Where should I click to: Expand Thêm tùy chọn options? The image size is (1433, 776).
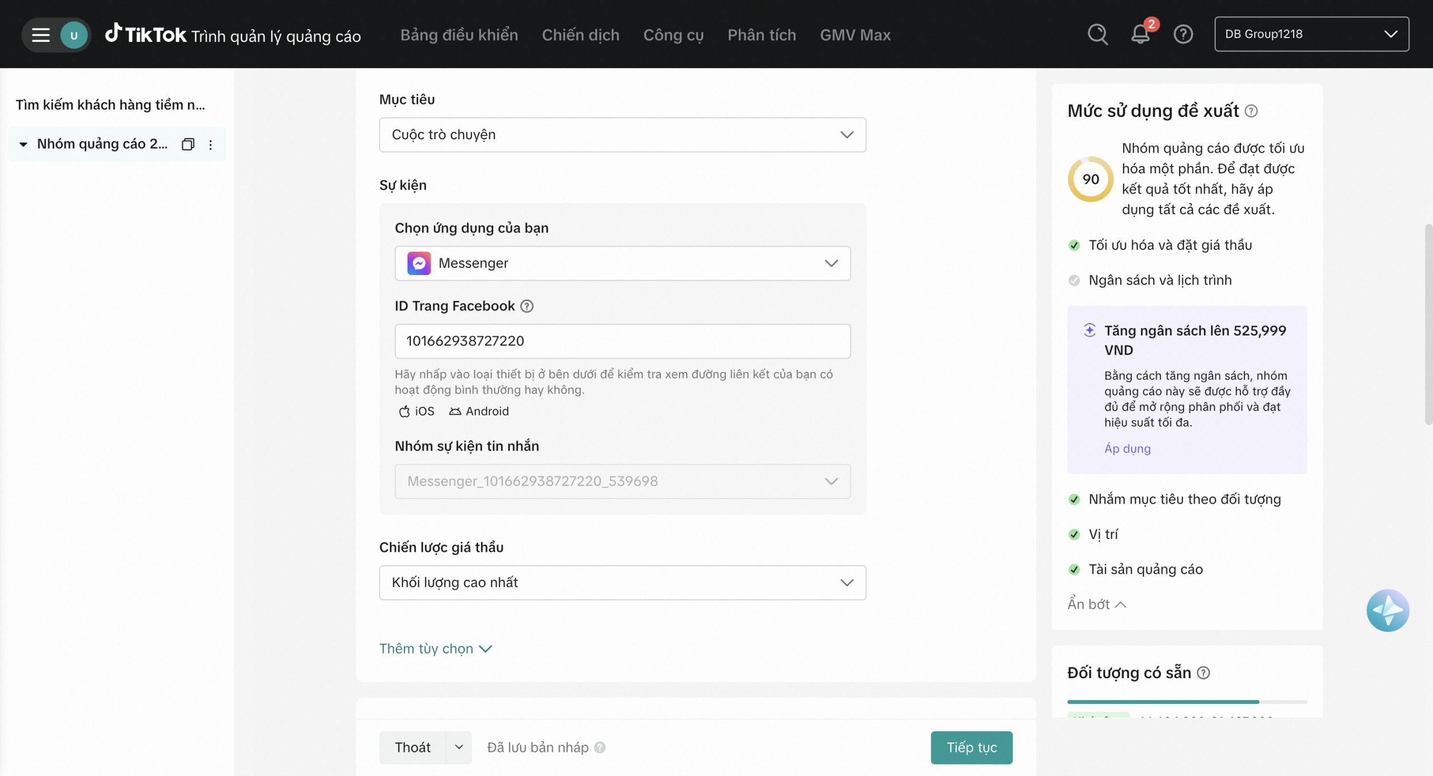point(435,649)
